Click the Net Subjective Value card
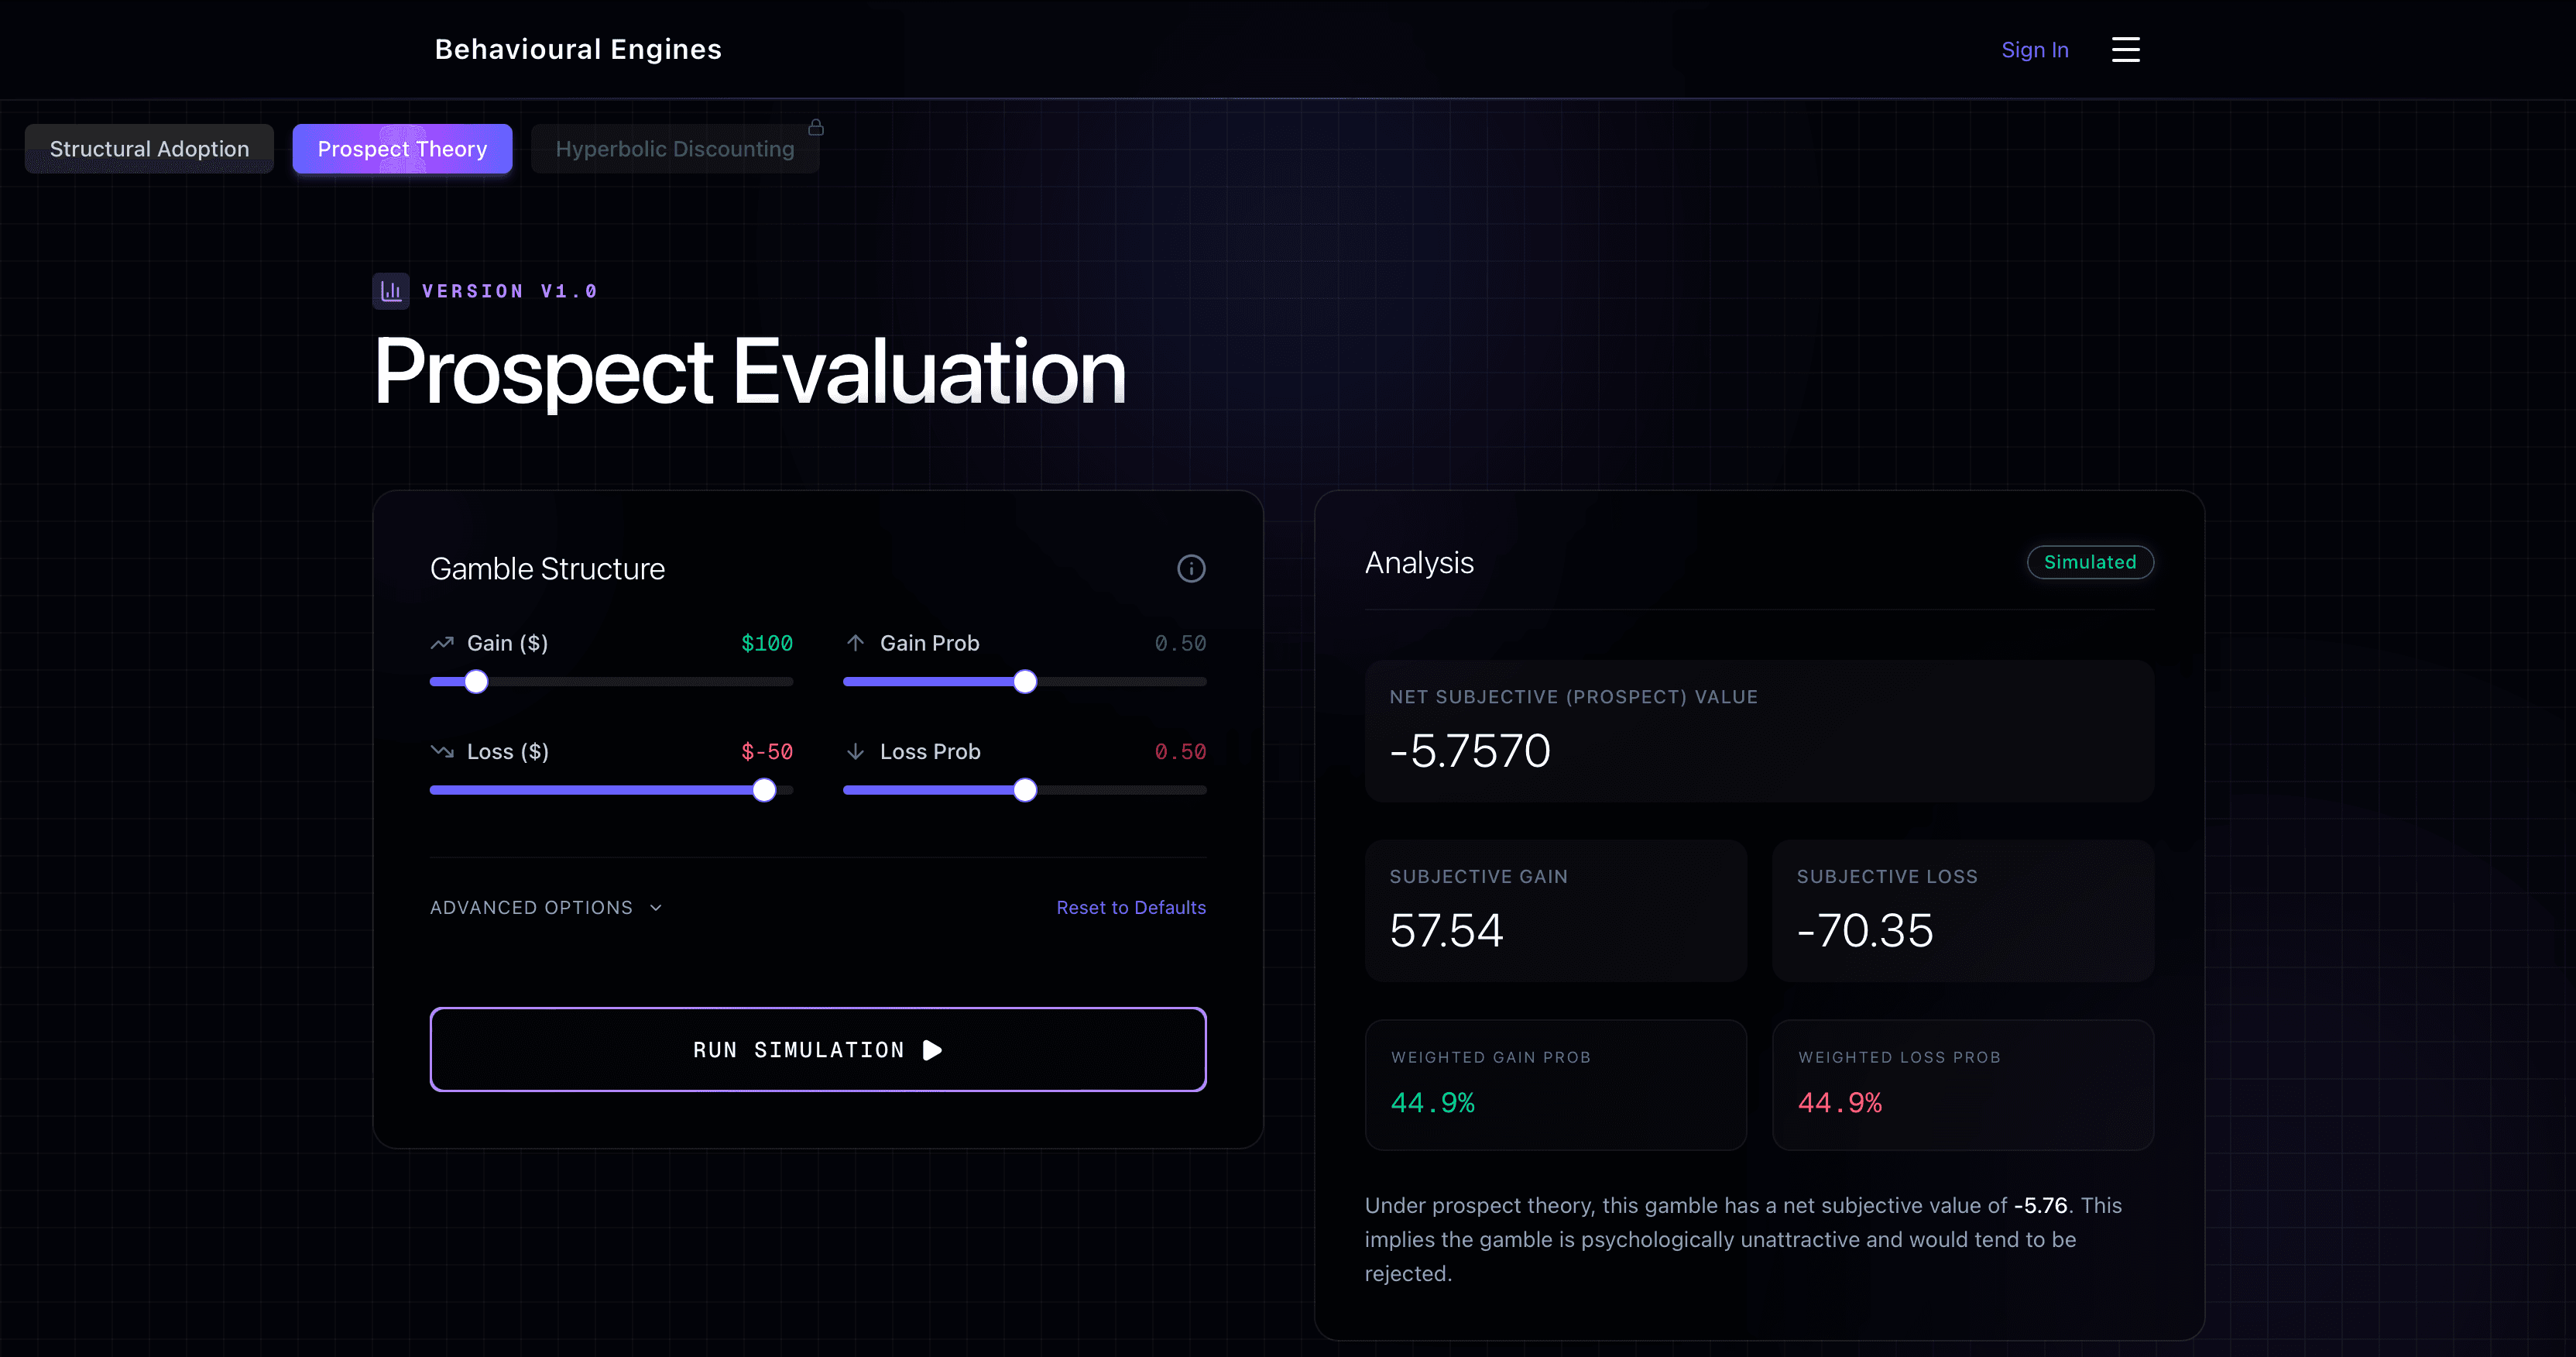This screenshot has width=2576, height=1357. [x=1759, y=732]
